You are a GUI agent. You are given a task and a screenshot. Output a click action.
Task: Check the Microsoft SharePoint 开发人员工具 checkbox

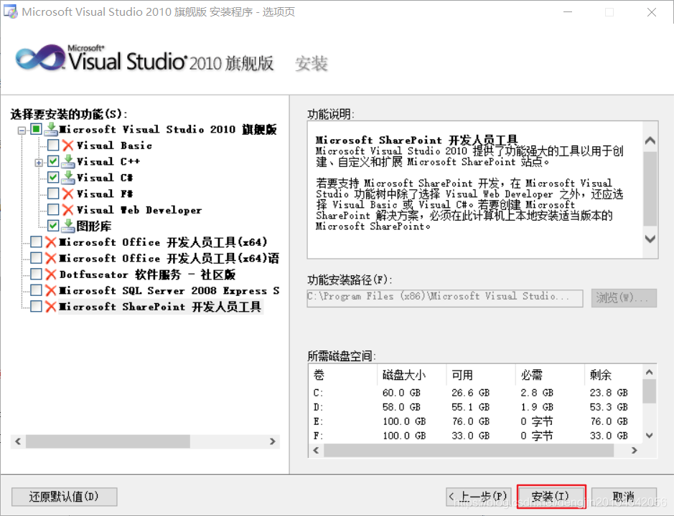click(x=36, y=306)
